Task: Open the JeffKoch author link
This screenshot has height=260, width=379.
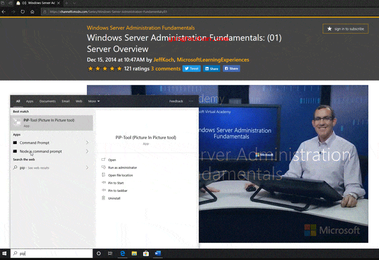Action: pyautogui.click(x=164, y=60)
